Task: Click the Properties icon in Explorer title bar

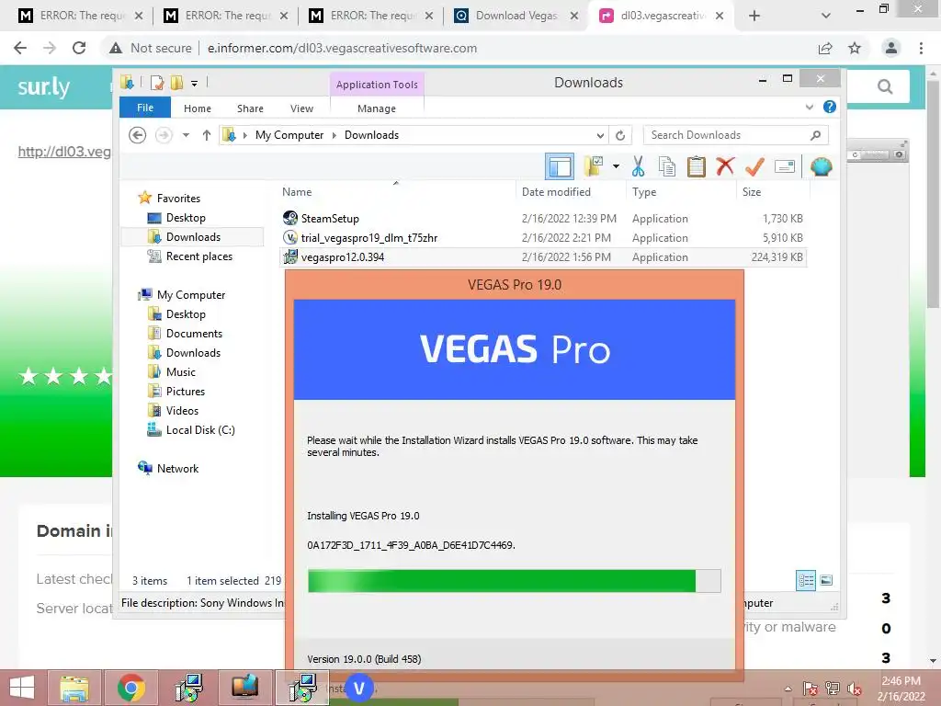Action: coord(158,83)
